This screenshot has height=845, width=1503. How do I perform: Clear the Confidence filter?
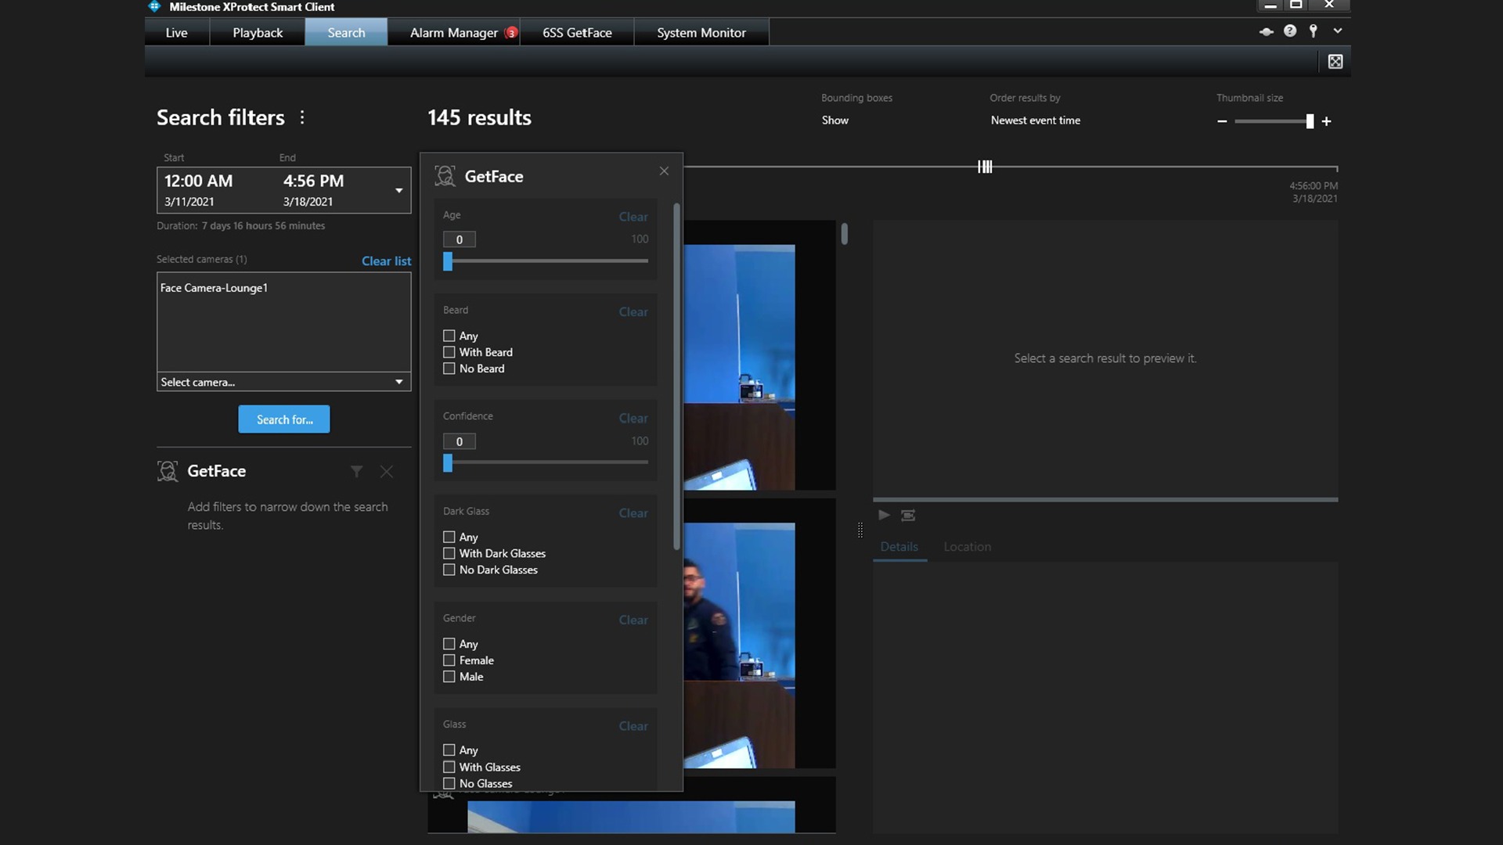(x=633, y=419)
